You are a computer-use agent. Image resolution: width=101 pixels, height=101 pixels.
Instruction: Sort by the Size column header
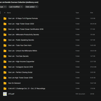(x=92, y=13)
